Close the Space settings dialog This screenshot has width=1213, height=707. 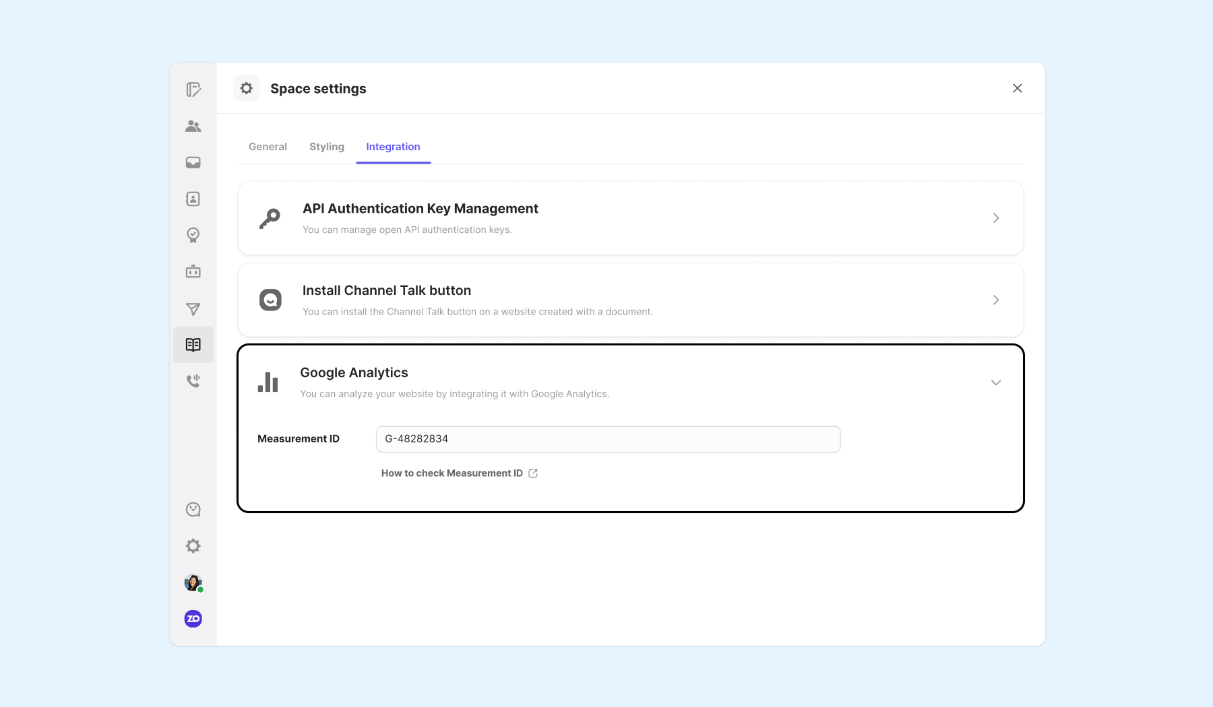1018,88
